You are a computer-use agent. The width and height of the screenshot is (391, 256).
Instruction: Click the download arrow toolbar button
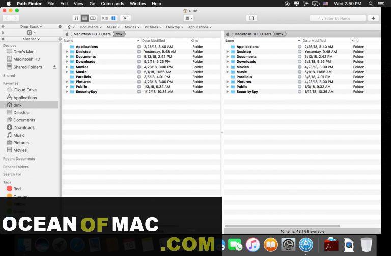click(x=373, y=18)
